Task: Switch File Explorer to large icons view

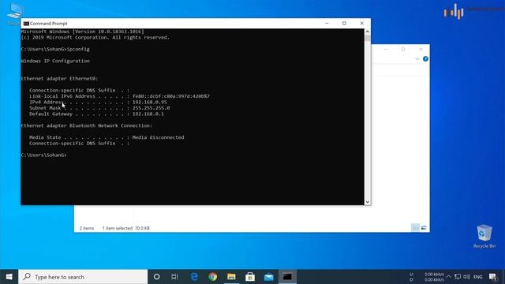Action: [x=424, y=228]
